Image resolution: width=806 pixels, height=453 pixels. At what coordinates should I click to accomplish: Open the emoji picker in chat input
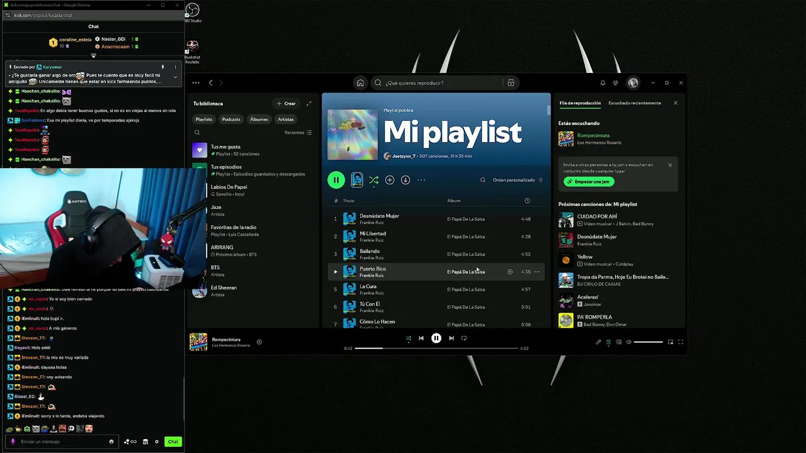[111, 442]
